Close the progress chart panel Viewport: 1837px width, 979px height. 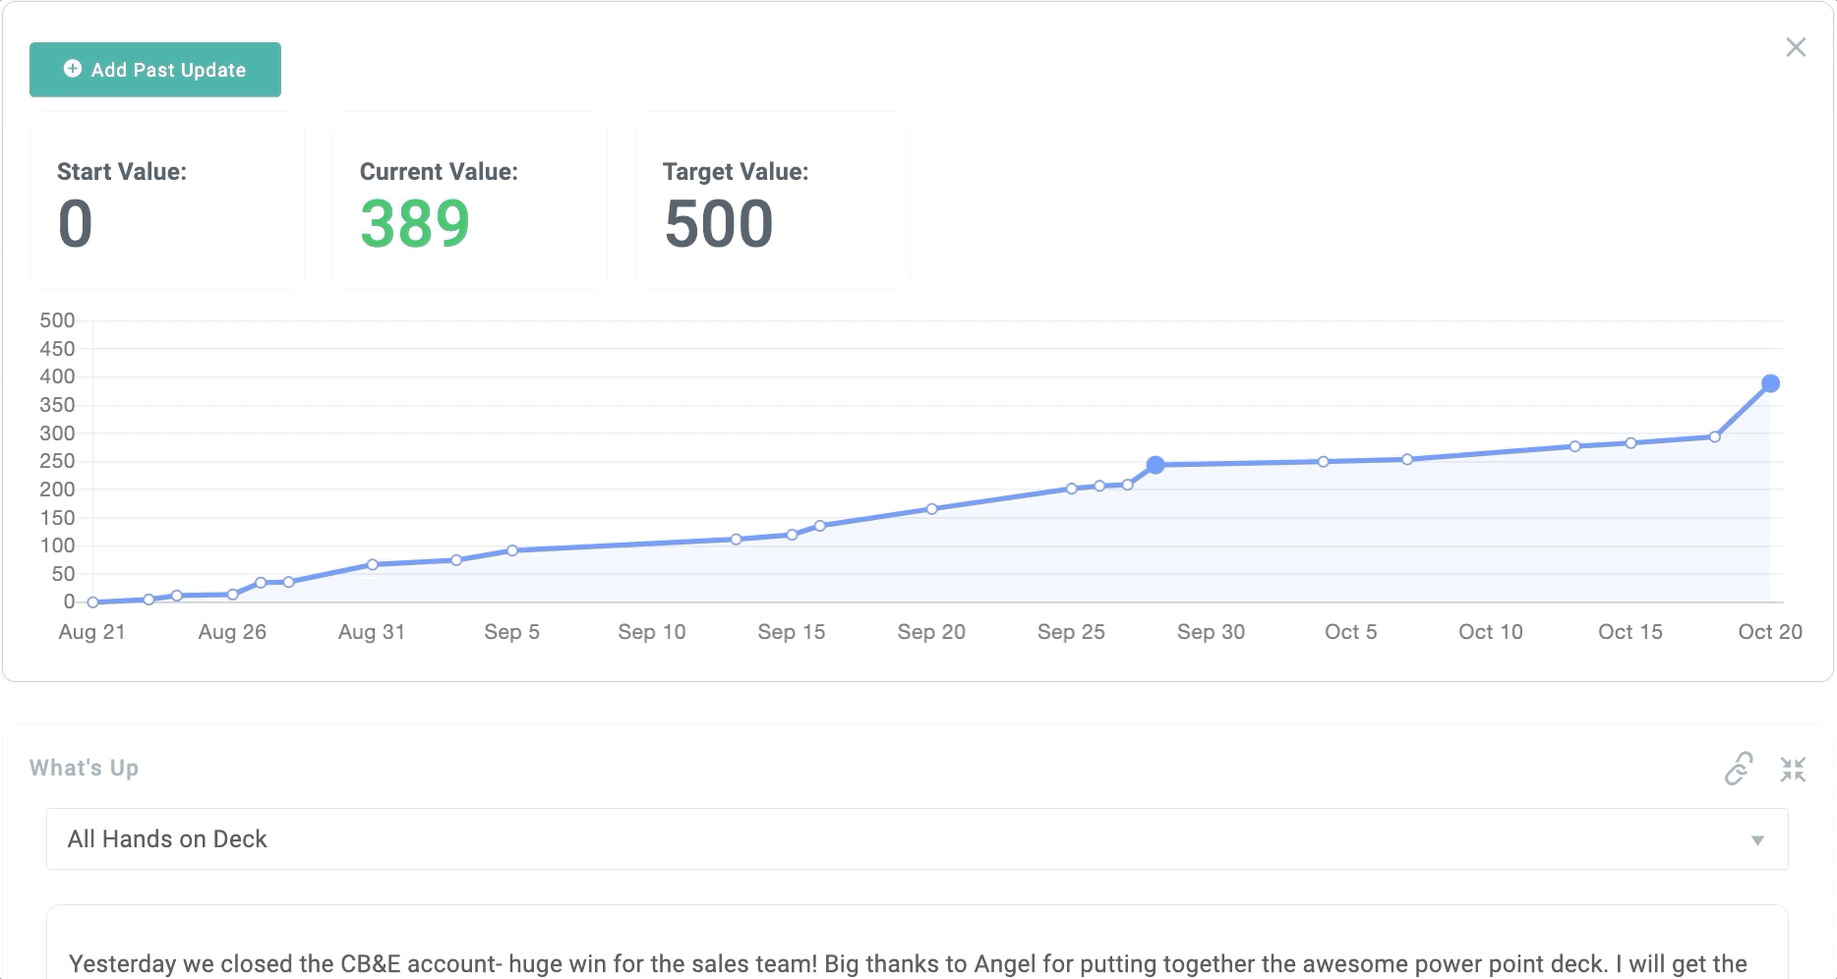point(1796,47)
